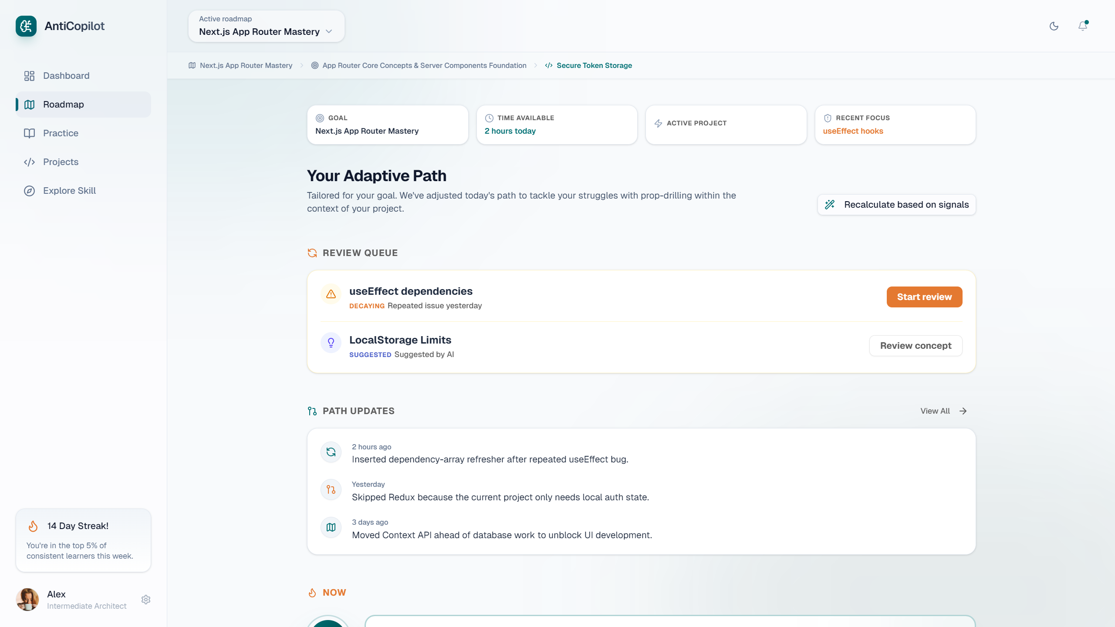The image size is (1115, 627).
Task: Click the useEffect dependencies warning icon
Action: click(331, 294)
